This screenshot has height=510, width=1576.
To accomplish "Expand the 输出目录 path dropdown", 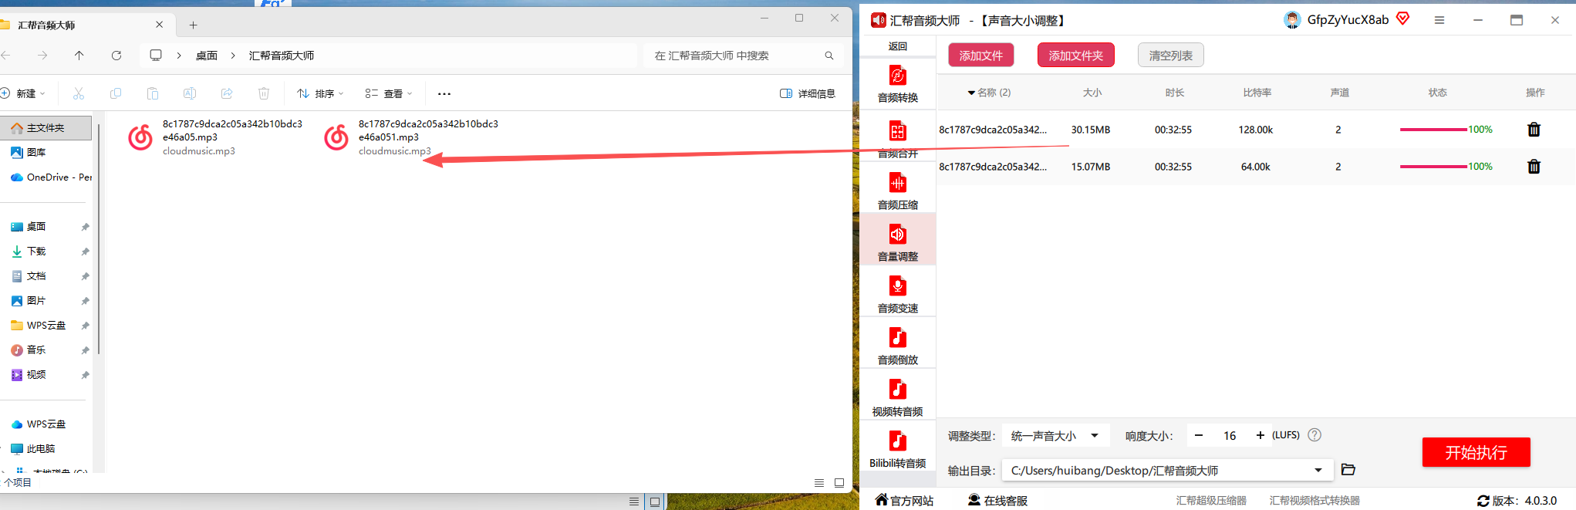I will pyautogui.click(x=1318, y=471).
